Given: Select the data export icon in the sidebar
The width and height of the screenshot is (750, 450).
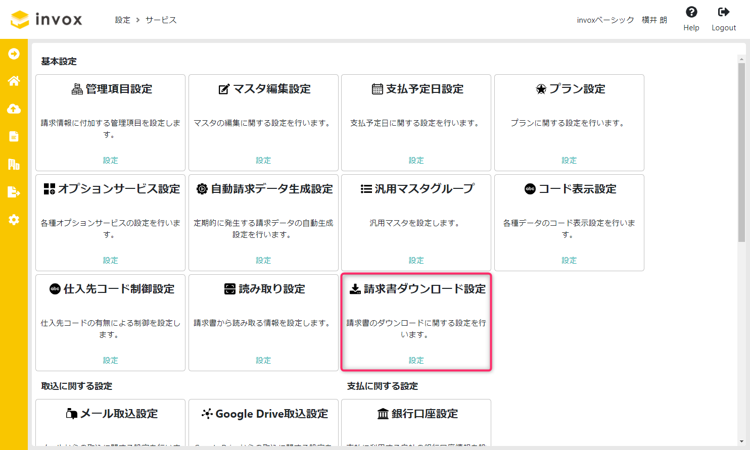Looking at the screenshot, I should [x=14, y=192].
